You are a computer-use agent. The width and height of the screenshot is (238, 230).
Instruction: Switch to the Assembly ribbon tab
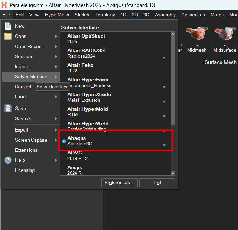pyautogui.click(x=165, y=15)
